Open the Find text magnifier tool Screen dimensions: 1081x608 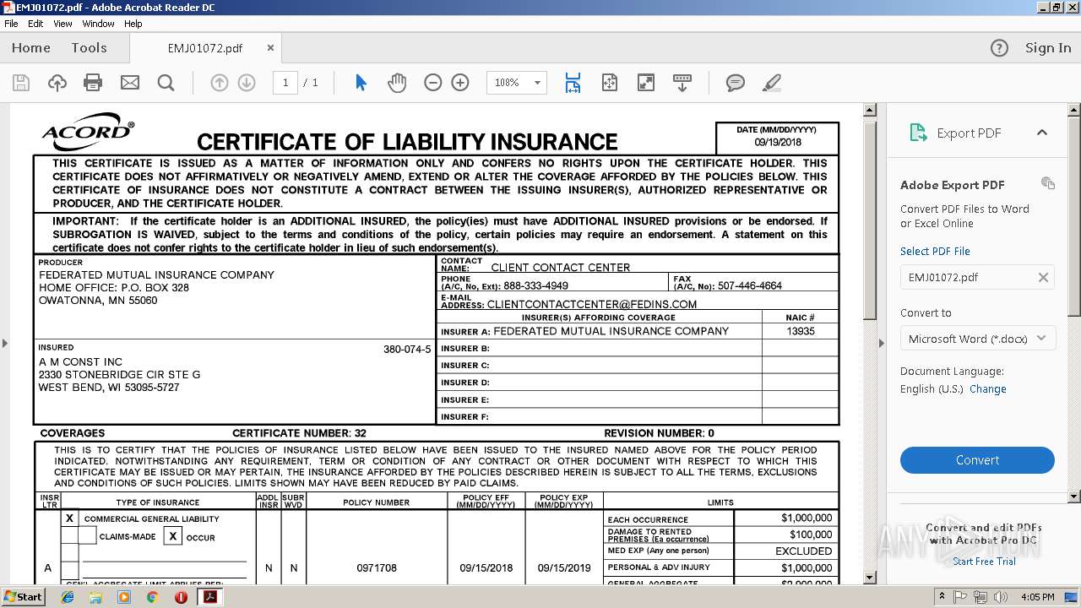point(166,83)
